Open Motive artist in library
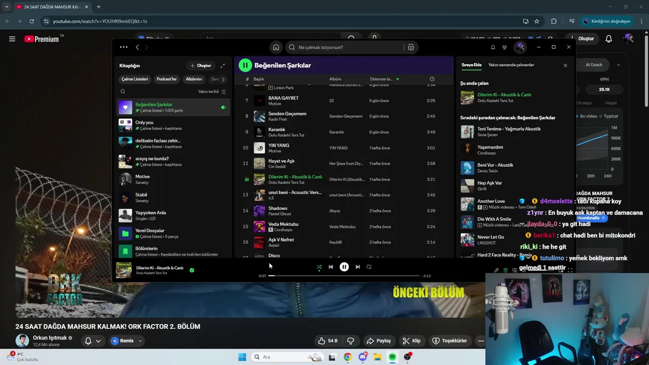Viewport: 649px width, 365px height. pos(173,179)
